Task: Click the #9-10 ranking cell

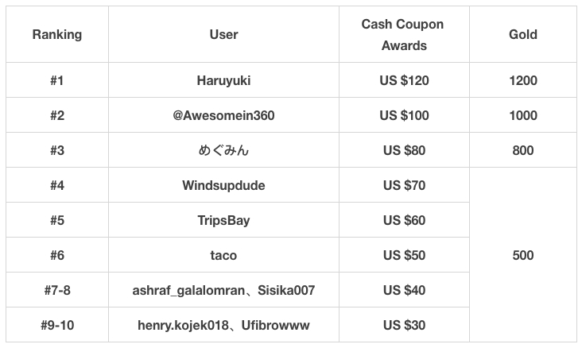Action: pos(57,325)
